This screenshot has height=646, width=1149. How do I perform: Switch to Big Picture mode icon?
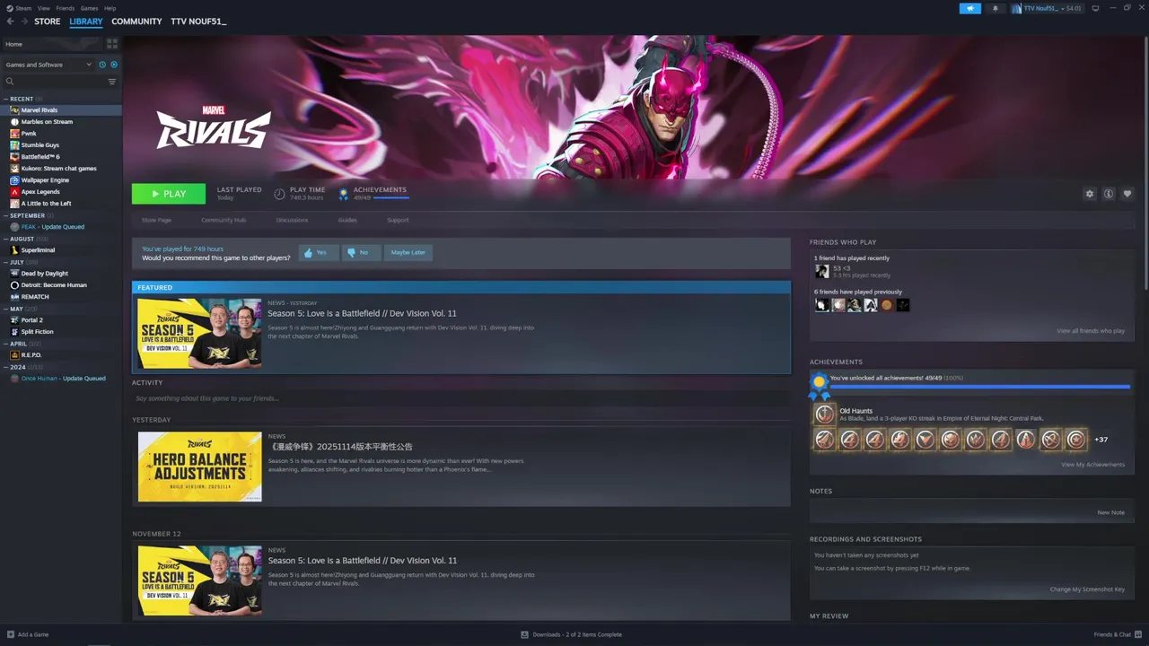(1095, 8)
